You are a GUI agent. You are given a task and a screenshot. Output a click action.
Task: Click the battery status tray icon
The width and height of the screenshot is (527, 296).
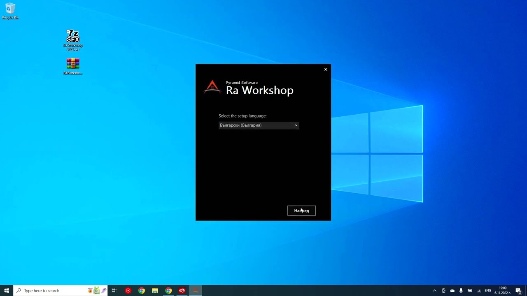coord(470,291)
